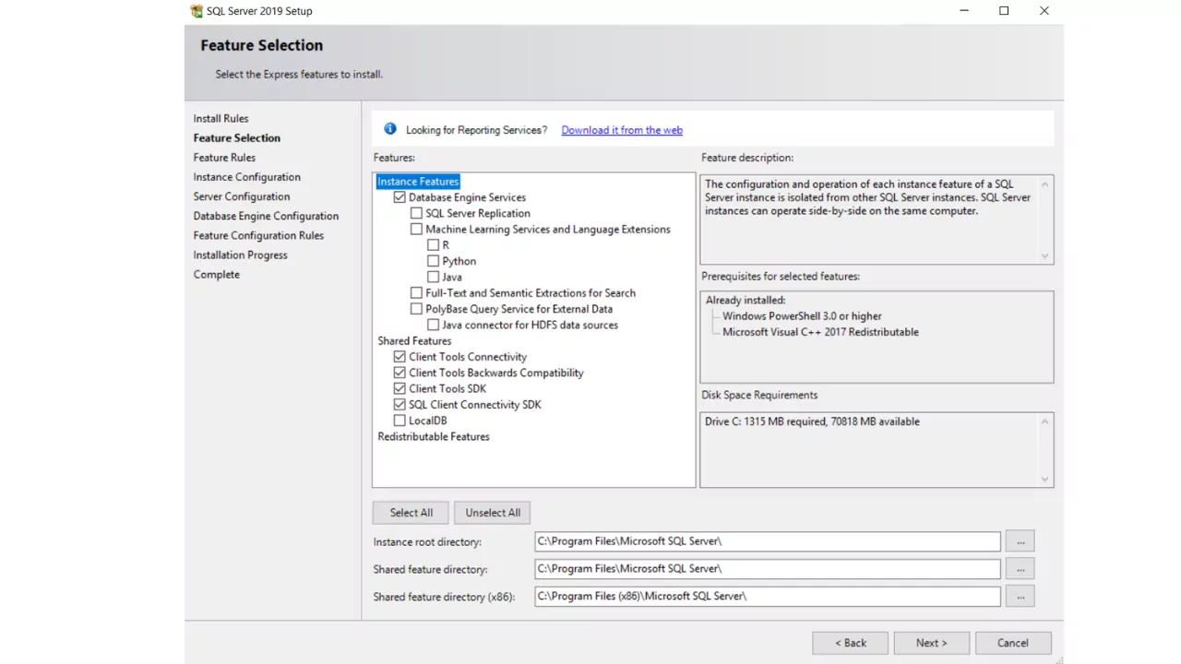1181x664 pixels.
Task: Tick the Java feature checkbox
Action: 433,277
